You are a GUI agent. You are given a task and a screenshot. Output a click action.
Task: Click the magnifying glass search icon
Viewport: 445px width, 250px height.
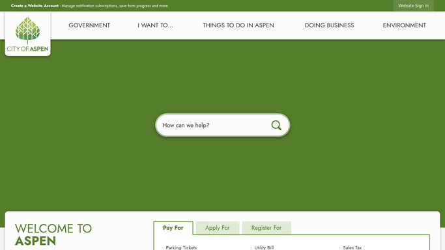(276, 125)
